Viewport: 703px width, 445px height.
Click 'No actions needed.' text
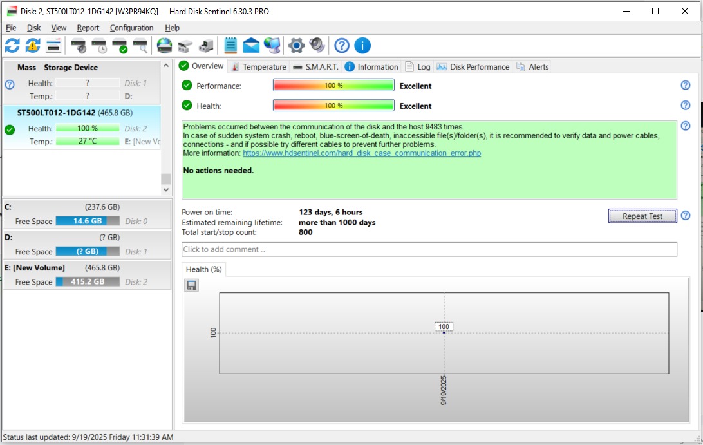point(218,171)
